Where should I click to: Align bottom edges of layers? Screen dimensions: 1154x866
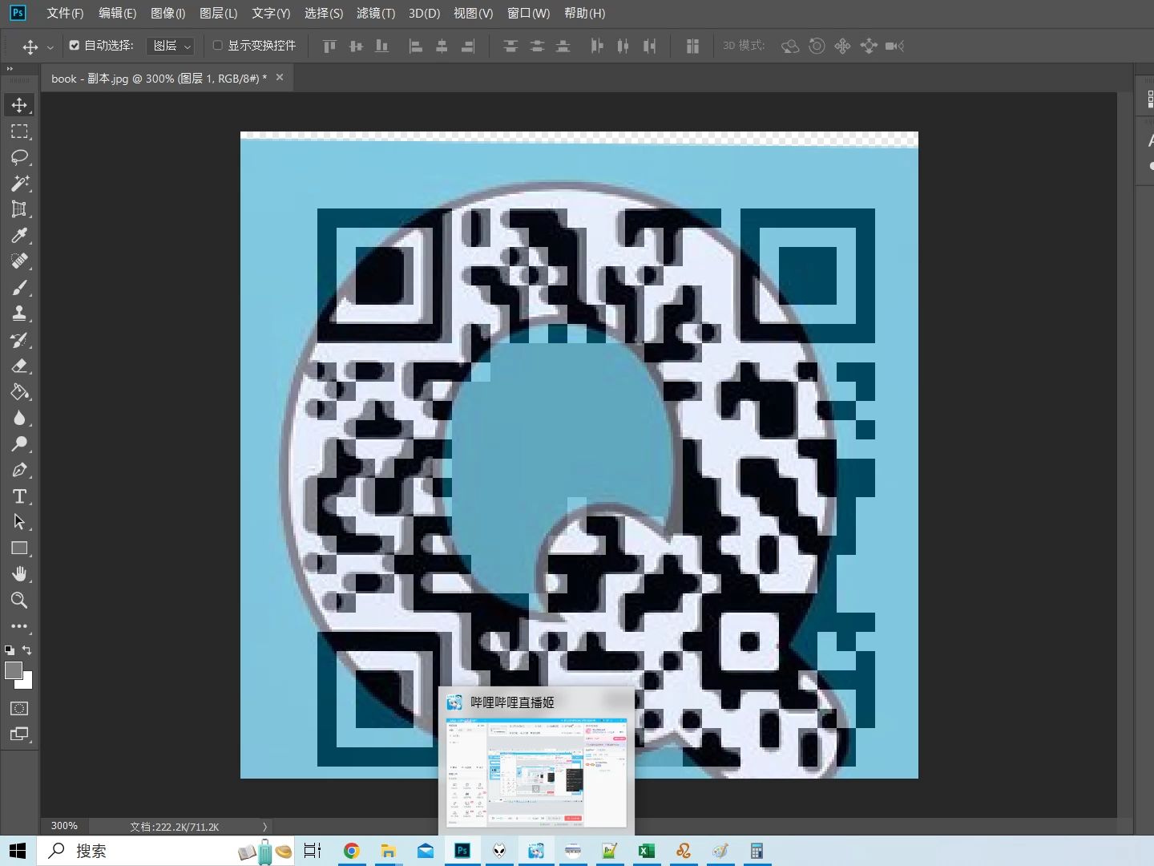[x=382, y=47]
